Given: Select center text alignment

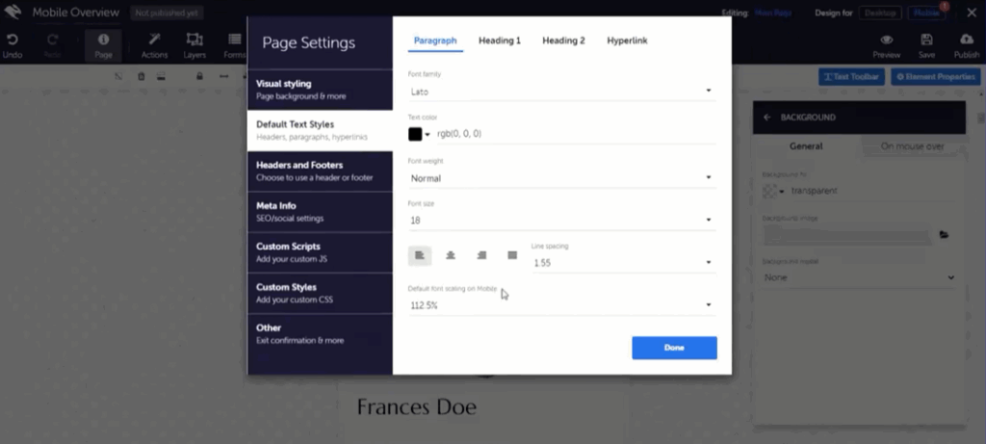Looking at the screenshot, I should click(451, 255).
